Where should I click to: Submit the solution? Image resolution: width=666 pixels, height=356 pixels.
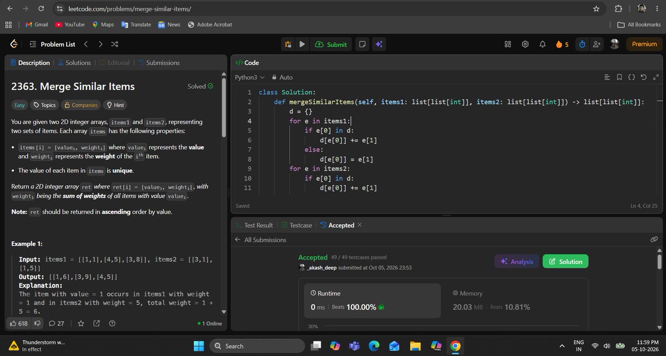pyautogui.click(x=331, y=44)
